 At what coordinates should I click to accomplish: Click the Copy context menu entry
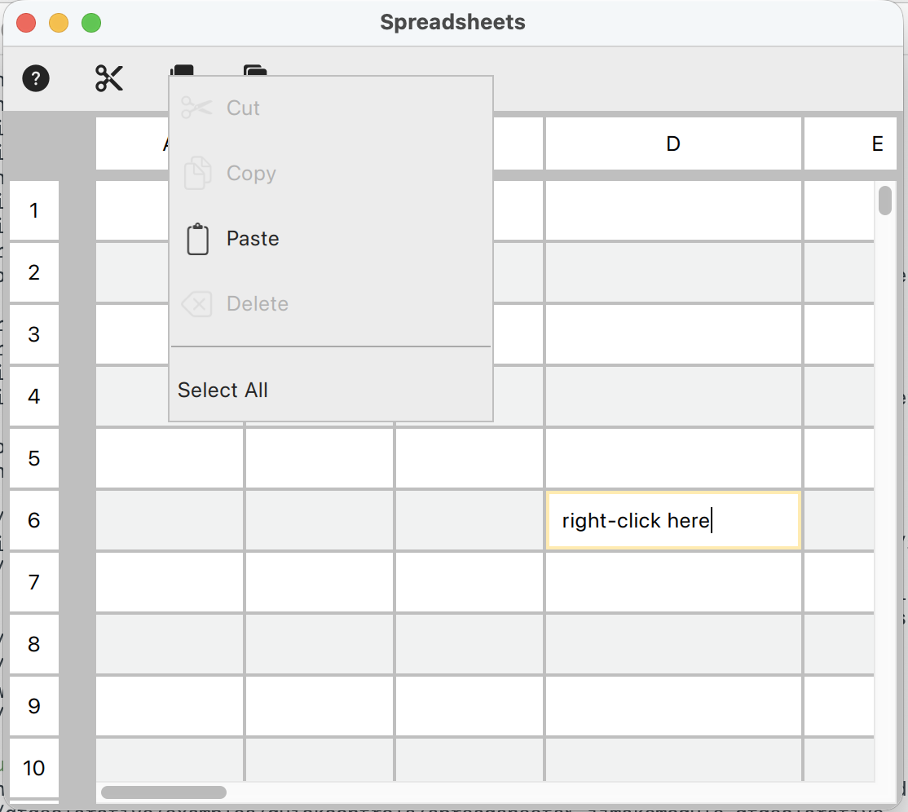coord(251,174)
